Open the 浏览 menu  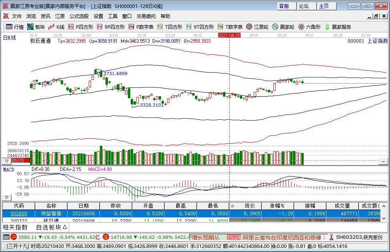tap(31, 16)
